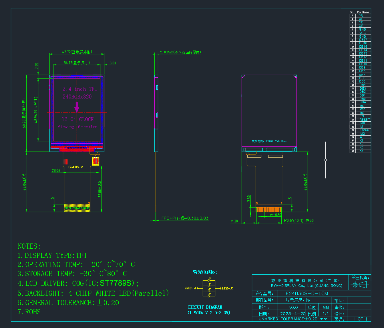The image size is (384, 328).
Task: Select the 60.26 display outline height dimension
Action: [24, 113]
